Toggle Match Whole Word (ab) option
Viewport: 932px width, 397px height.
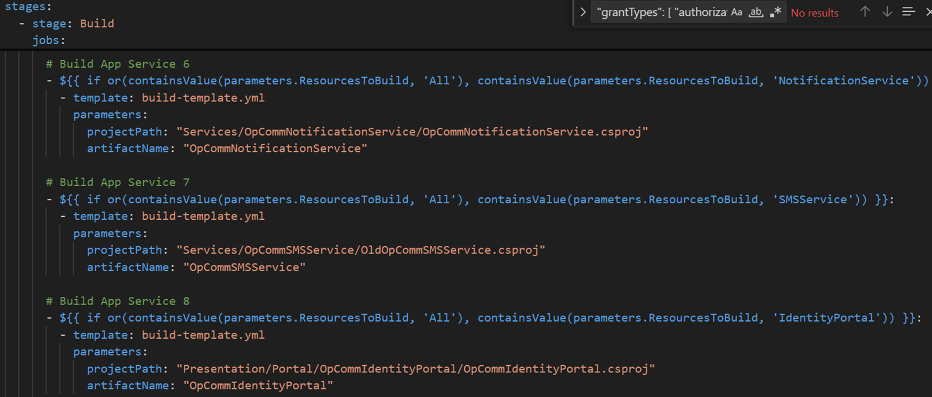[x=756, y=12]
